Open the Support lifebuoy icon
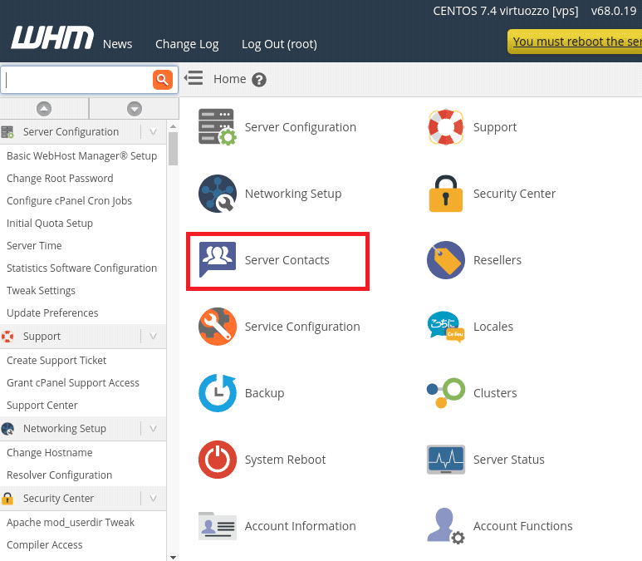Viewport: 642px width, 561px height. [445, 127]
